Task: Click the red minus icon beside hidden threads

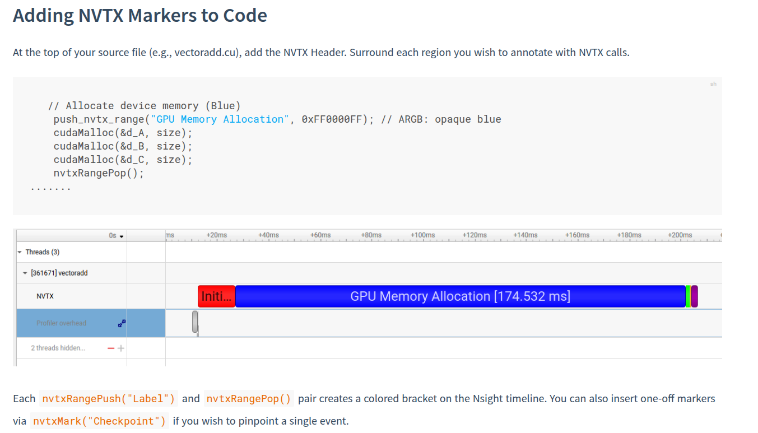Action: click(x=111, y=348)
